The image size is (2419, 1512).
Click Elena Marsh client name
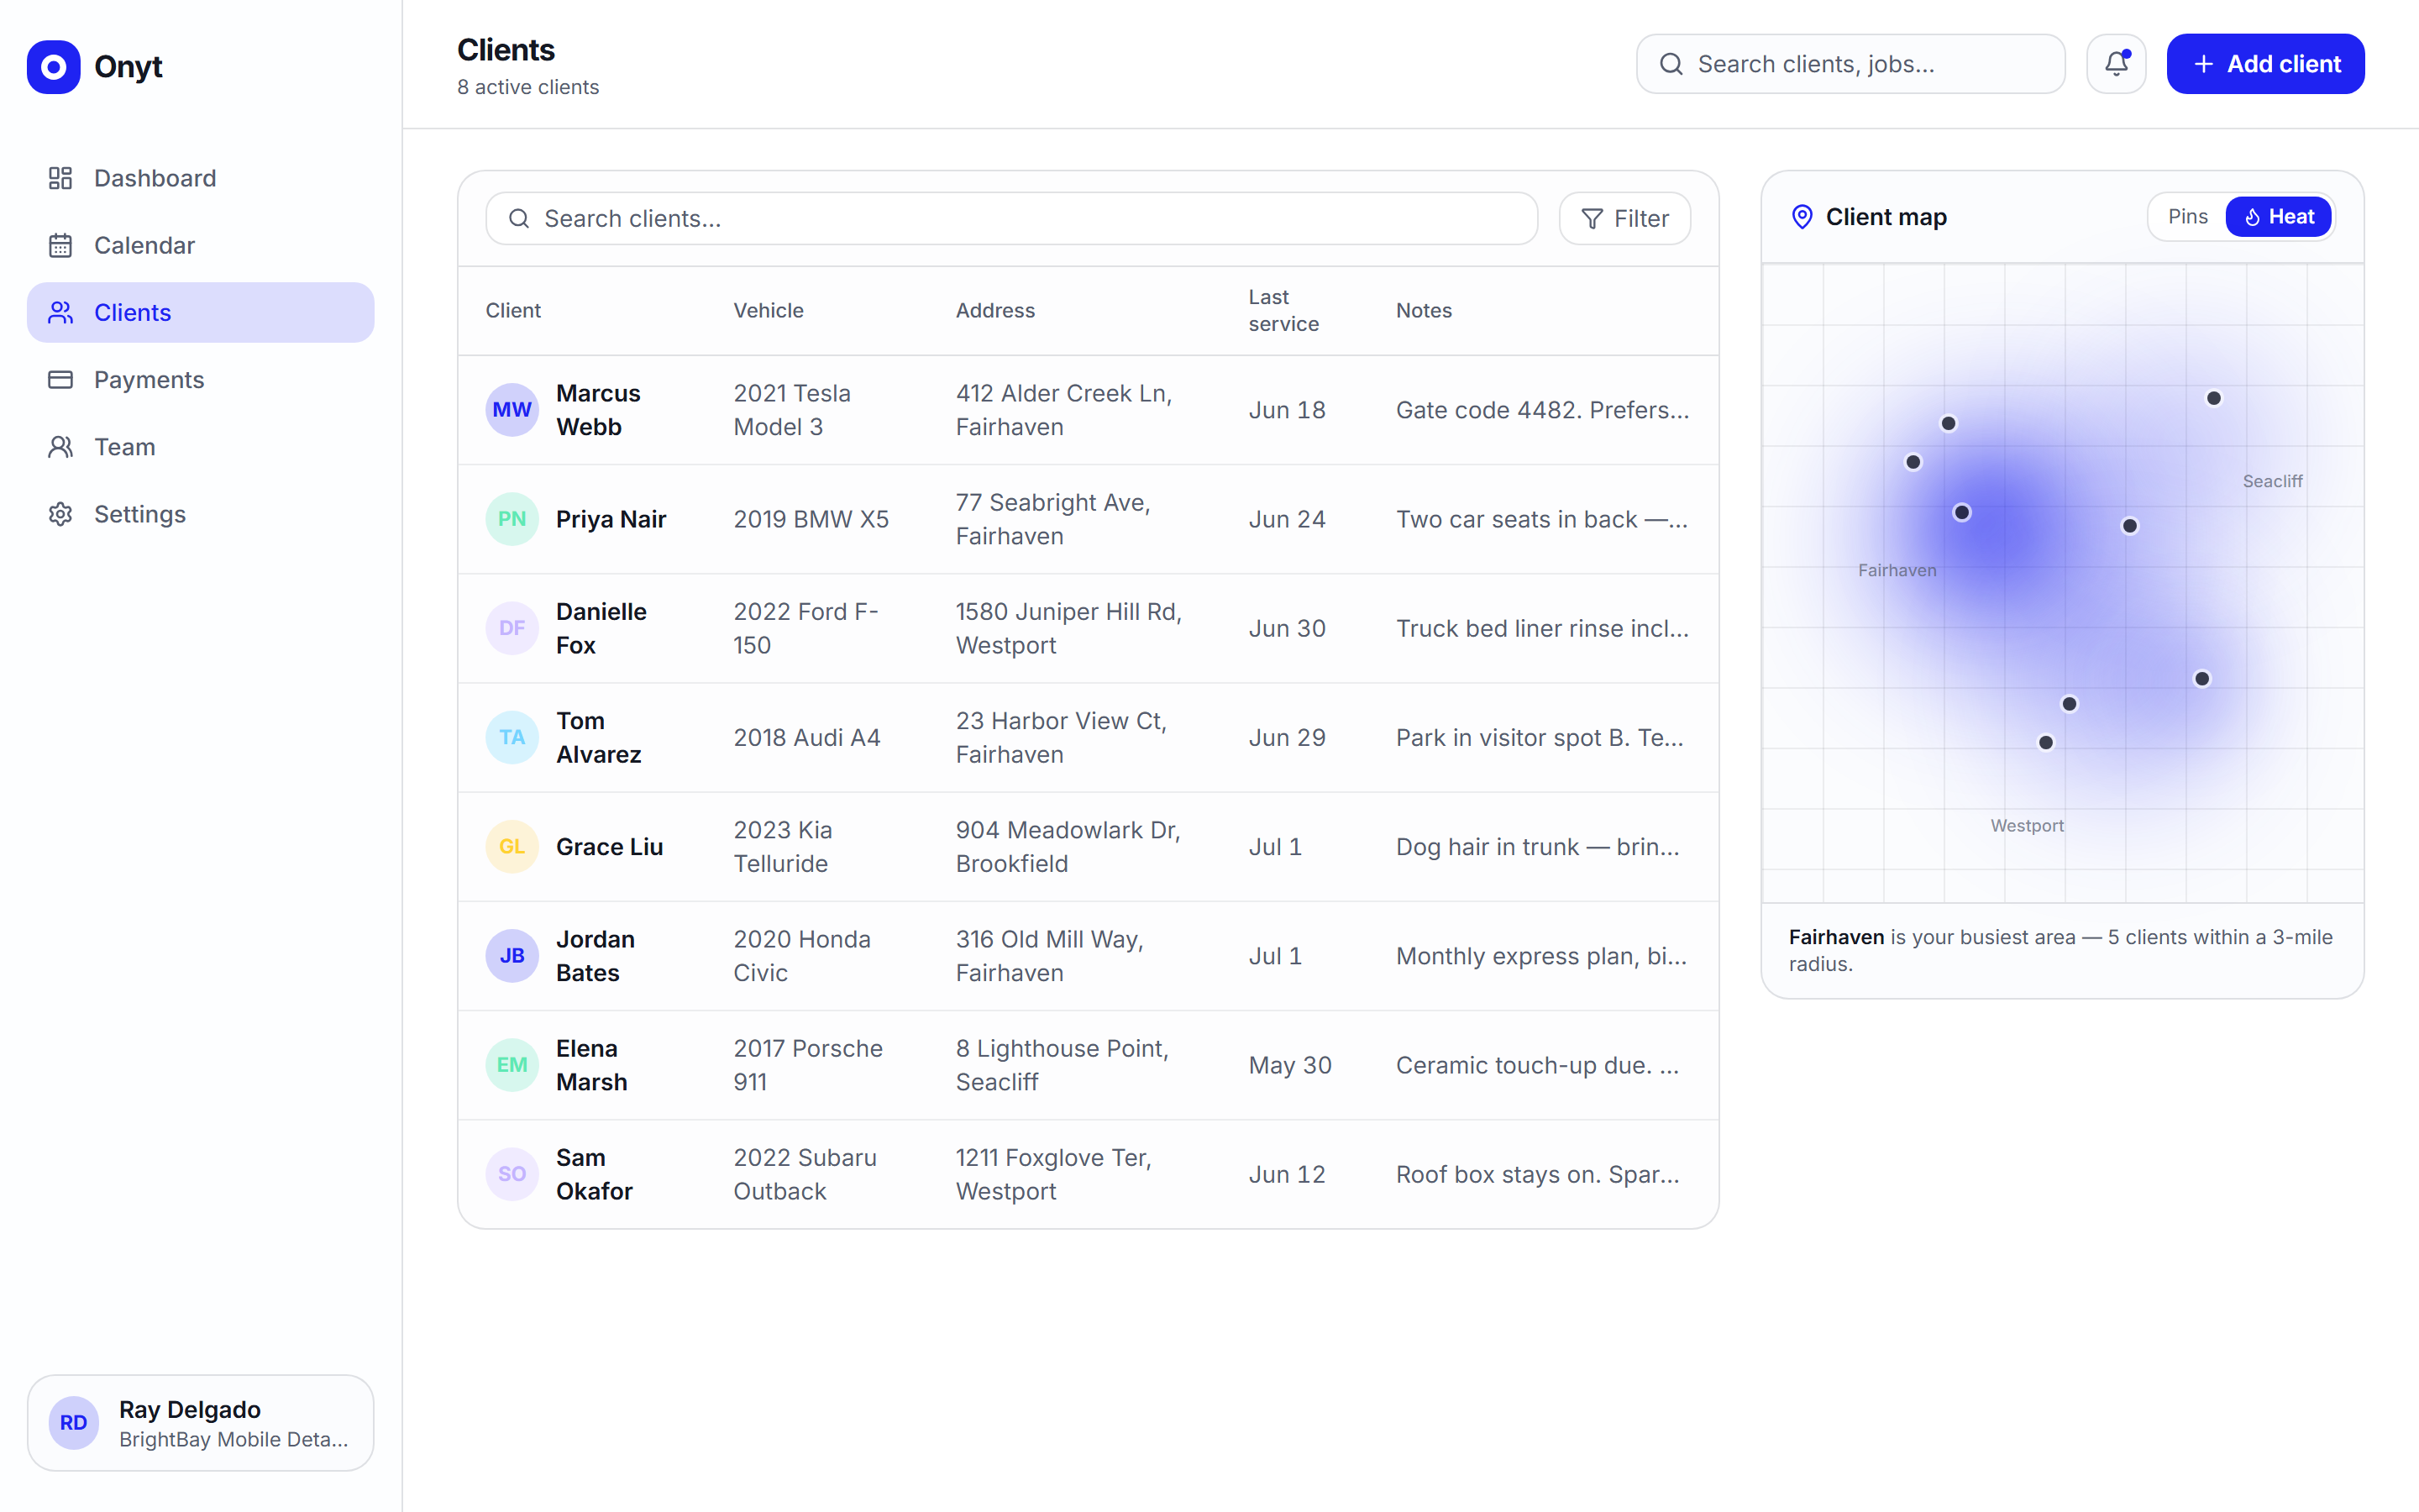click(x=590, y=1065)
